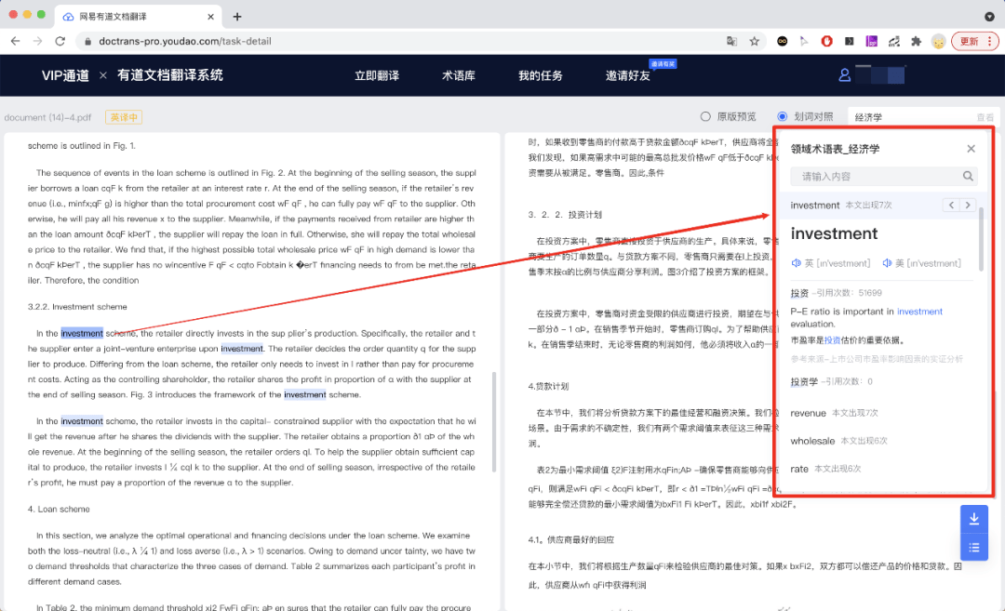The image size is (1005, 611).
Task: Click the purple extension icon
Action: click(871, 41)
